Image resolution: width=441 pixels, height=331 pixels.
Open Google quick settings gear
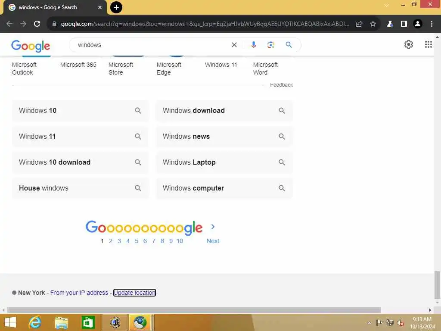pos(408,44)
